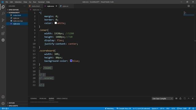Screen dimensions: 196x110
Task: Click the Split Editor Right icon
Action: tap(189, 6)
